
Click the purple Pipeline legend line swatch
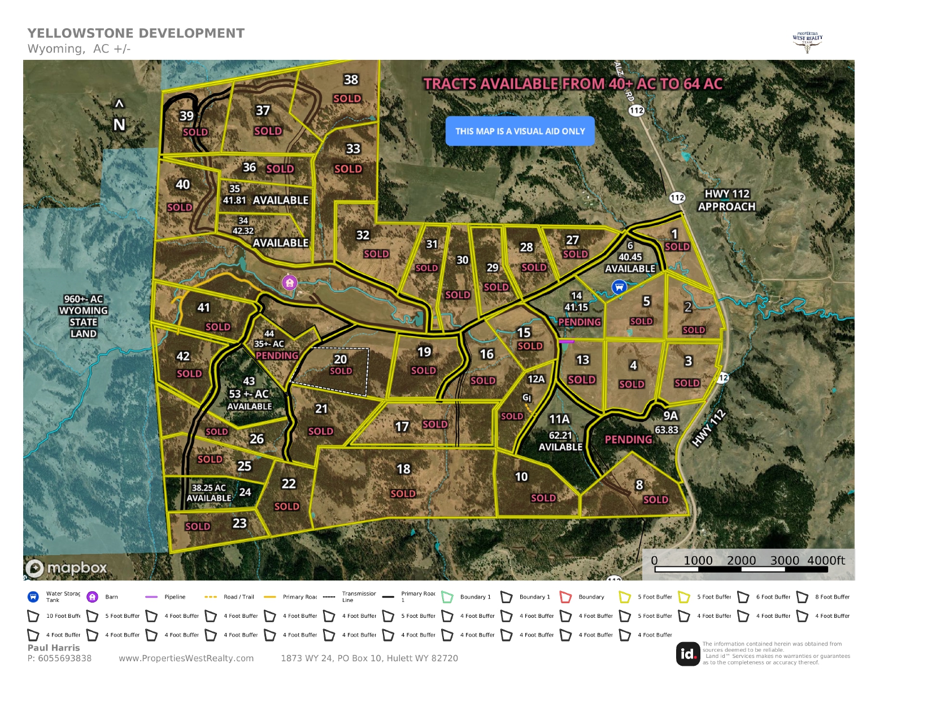(151, 597)
